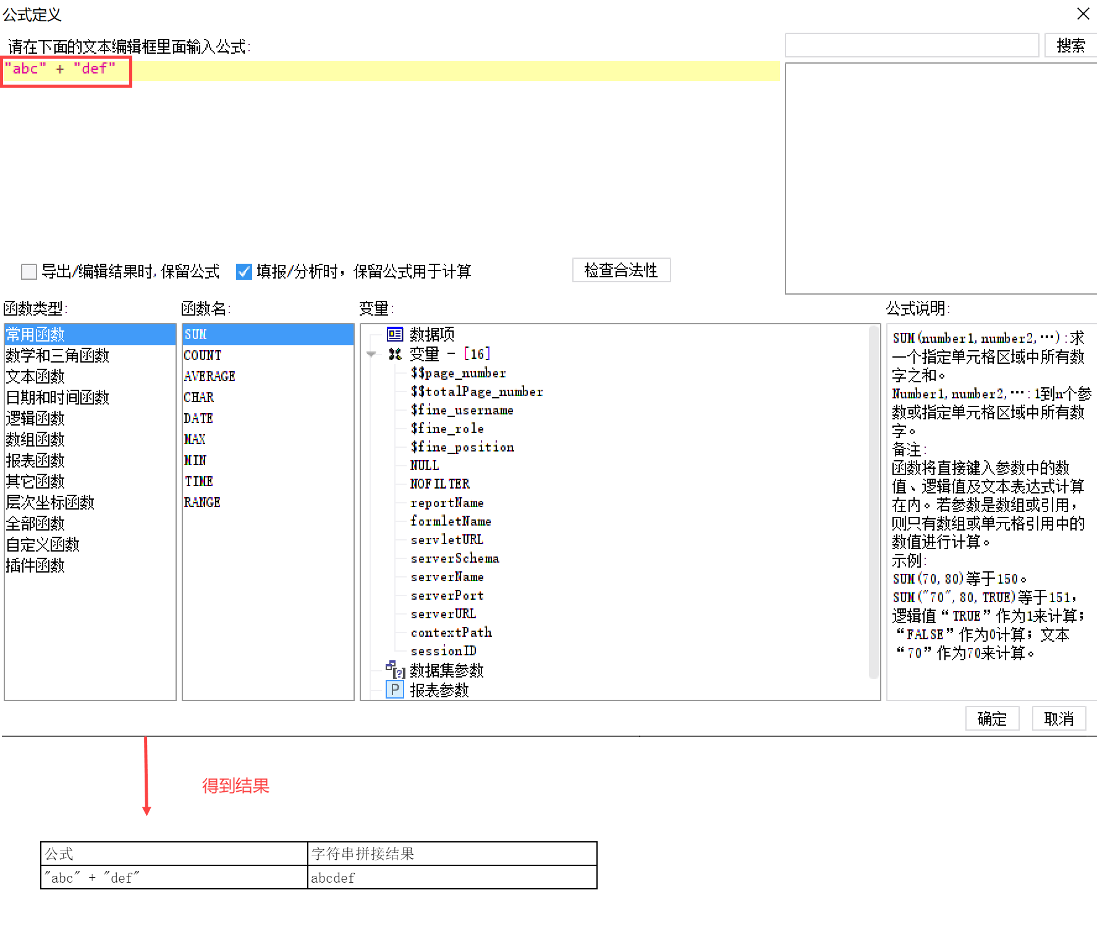Select the serverURL variable
1097x945 pixels.
[x=443, y=614]
